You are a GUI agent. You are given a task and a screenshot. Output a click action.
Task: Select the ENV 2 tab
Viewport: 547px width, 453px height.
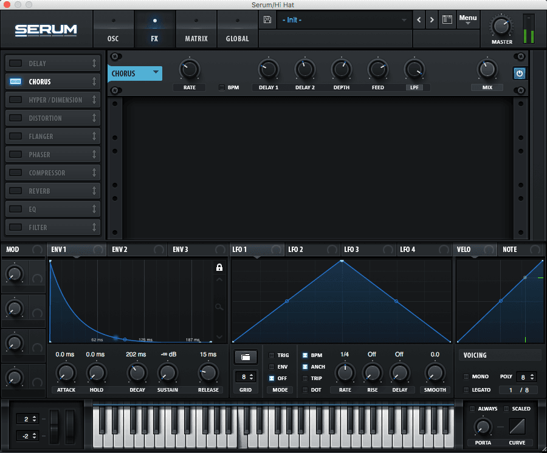(x=137, y=250)
